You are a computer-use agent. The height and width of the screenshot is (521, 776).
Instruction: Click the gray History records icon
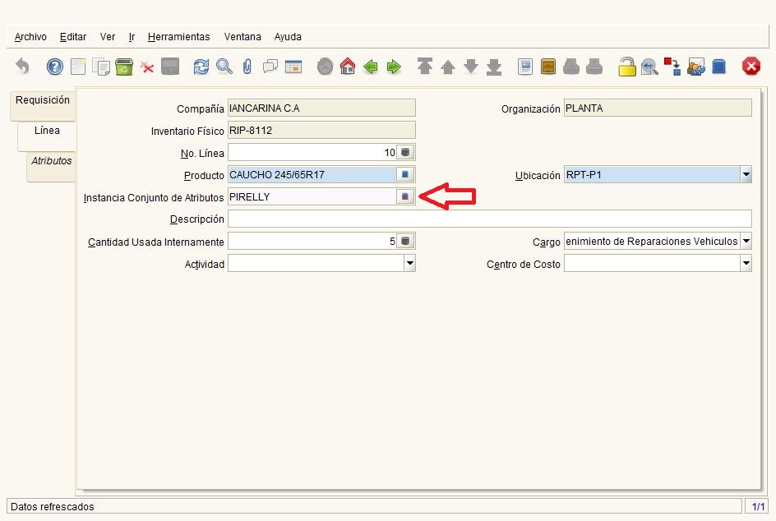(x=325, y=67)
